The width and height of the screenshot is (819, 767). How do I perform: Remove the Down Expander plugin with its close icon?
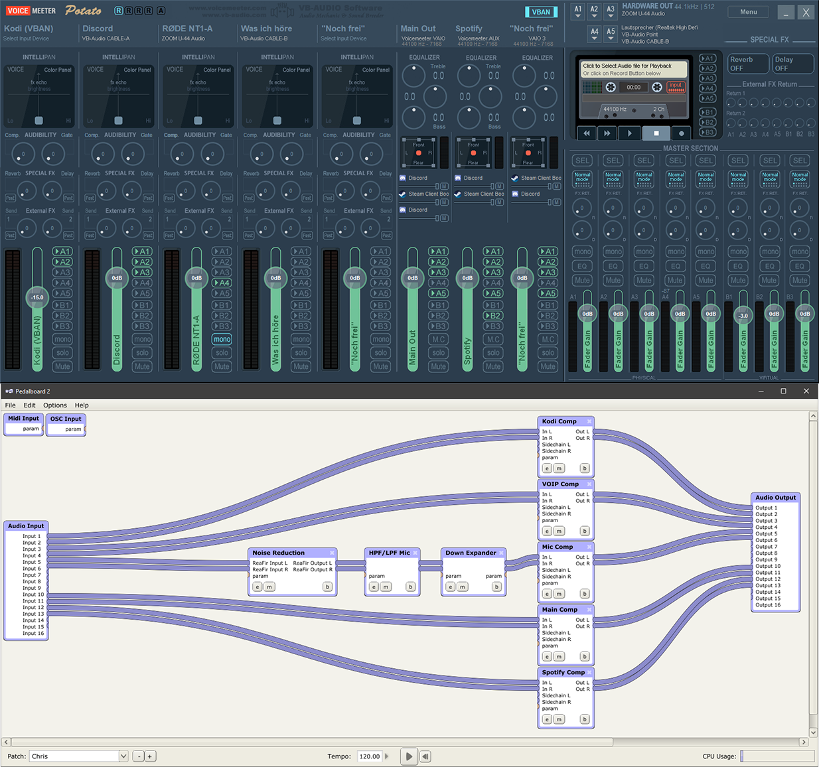502,553
